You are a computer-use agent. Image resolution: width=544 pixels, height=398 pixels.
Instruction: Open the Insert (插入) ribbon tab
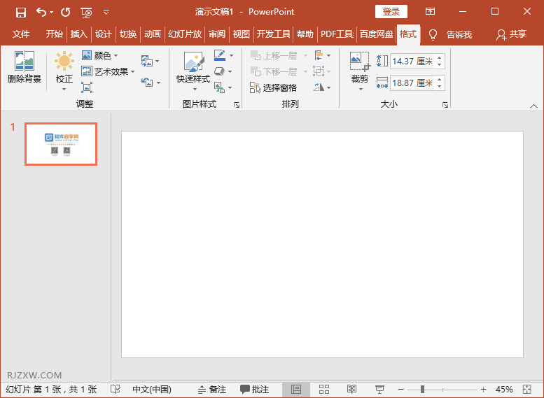coord(79,34)
